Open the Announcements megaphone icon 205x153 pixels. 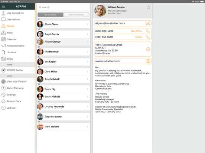point(3,46)
